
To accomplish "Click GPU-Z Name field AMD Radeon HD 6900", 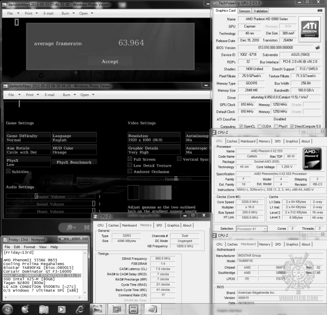I will tap(267, 19).
